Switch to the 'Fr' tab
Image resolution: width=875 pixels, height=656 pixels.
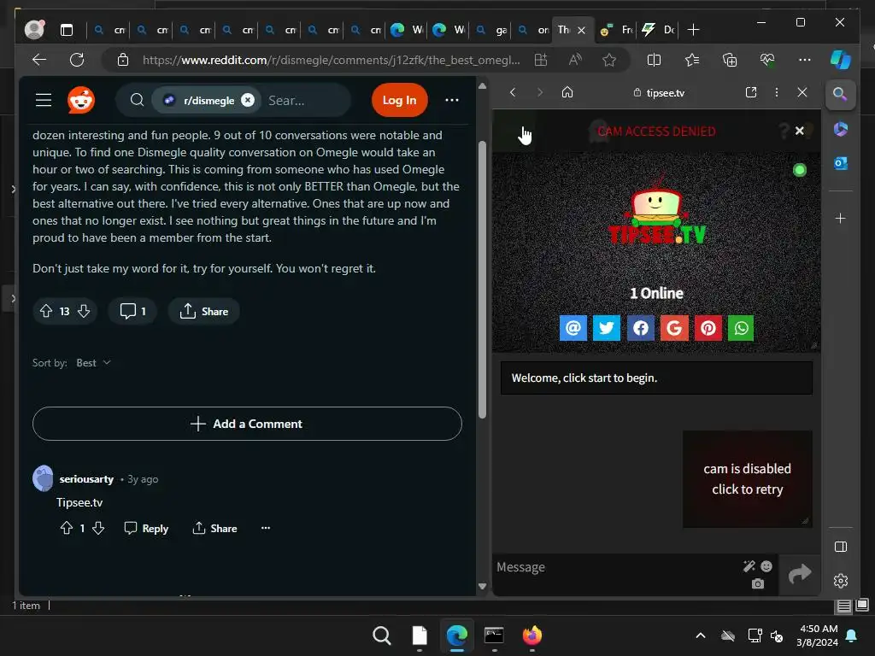click(x=617, y=30)
